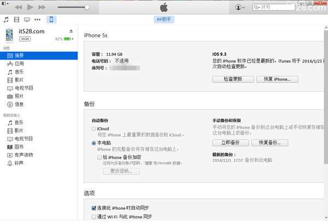Open the account user menu
Screen dimensions: 328x224
point(240,7)
